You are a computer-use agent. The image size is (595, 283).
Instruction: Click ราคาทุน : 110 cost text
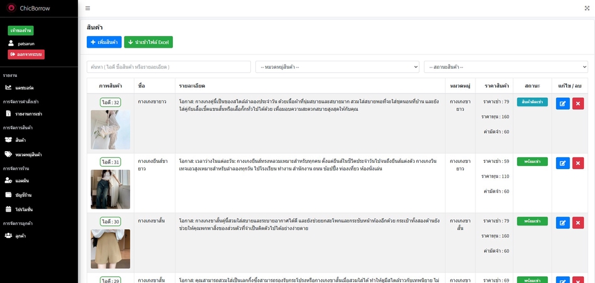[x=495, y=176]
